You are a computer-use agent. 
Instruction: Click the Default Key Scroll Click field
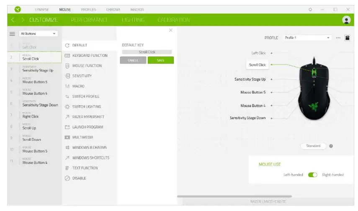tap(147, 52)
